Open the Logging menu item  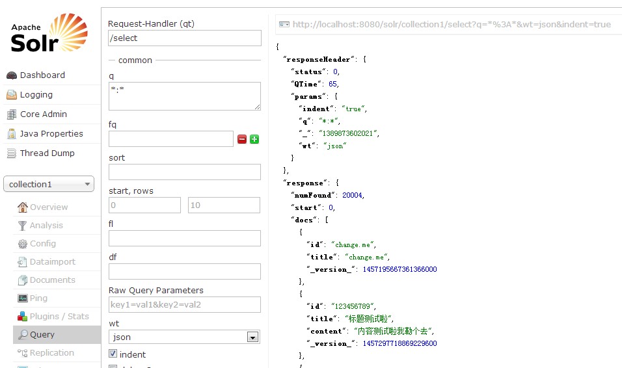point(36,95)
